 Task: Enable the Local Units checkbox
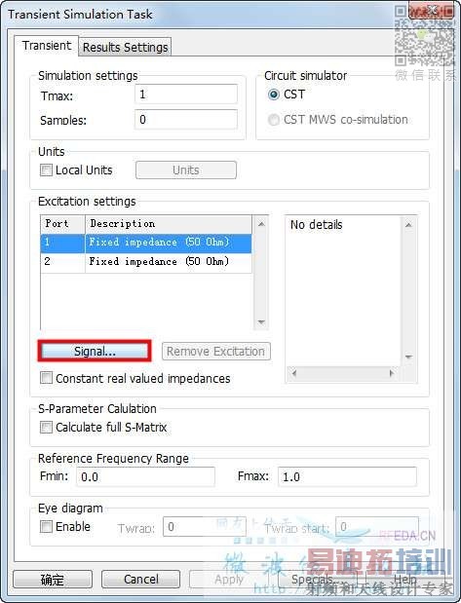(x=46, y=170)
